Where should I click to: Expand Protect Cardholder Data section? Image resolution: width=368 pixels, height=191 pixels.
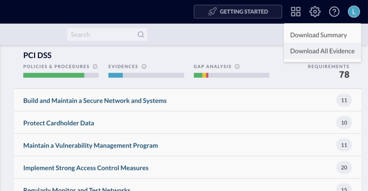pyautogui.click(x=59, y=123)
